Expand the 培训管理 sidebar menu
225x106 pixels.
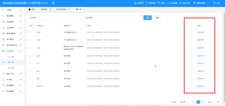coord(12,39)
